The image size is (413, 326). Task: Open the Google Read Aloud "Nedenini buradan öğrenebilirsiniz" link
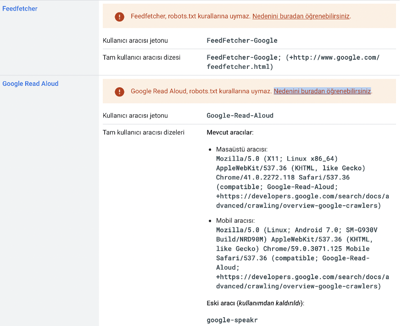[x=322, y=91]
